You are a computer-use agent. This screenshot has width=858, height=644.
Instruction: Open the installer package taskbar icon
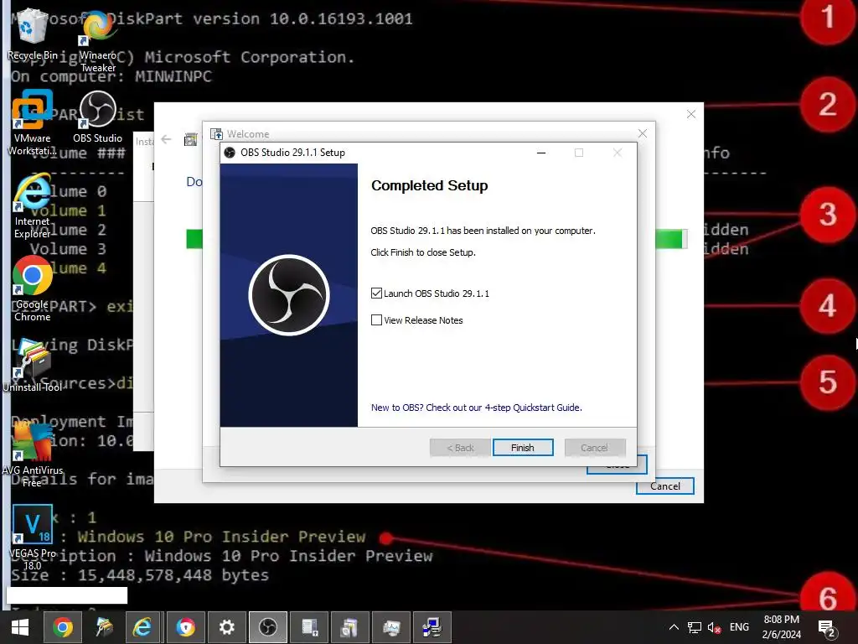[x=309, y=627]
